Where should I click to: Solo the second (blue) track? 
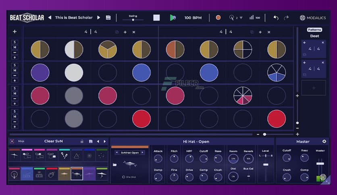[15, 65]
